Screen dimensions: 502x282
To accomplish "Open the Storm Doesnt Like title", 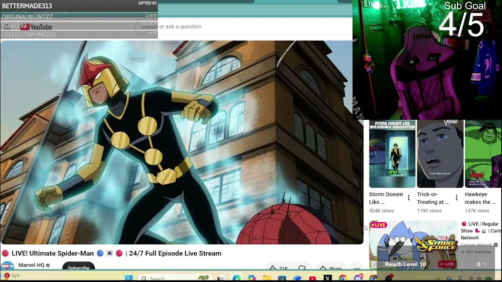I will [x=386, y=198].
